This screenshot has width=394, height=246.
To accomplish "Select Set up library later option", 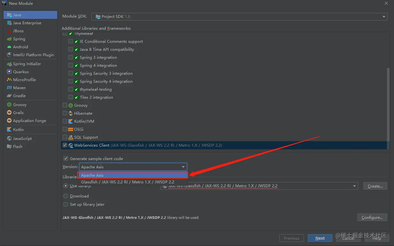I will (66, 204).
